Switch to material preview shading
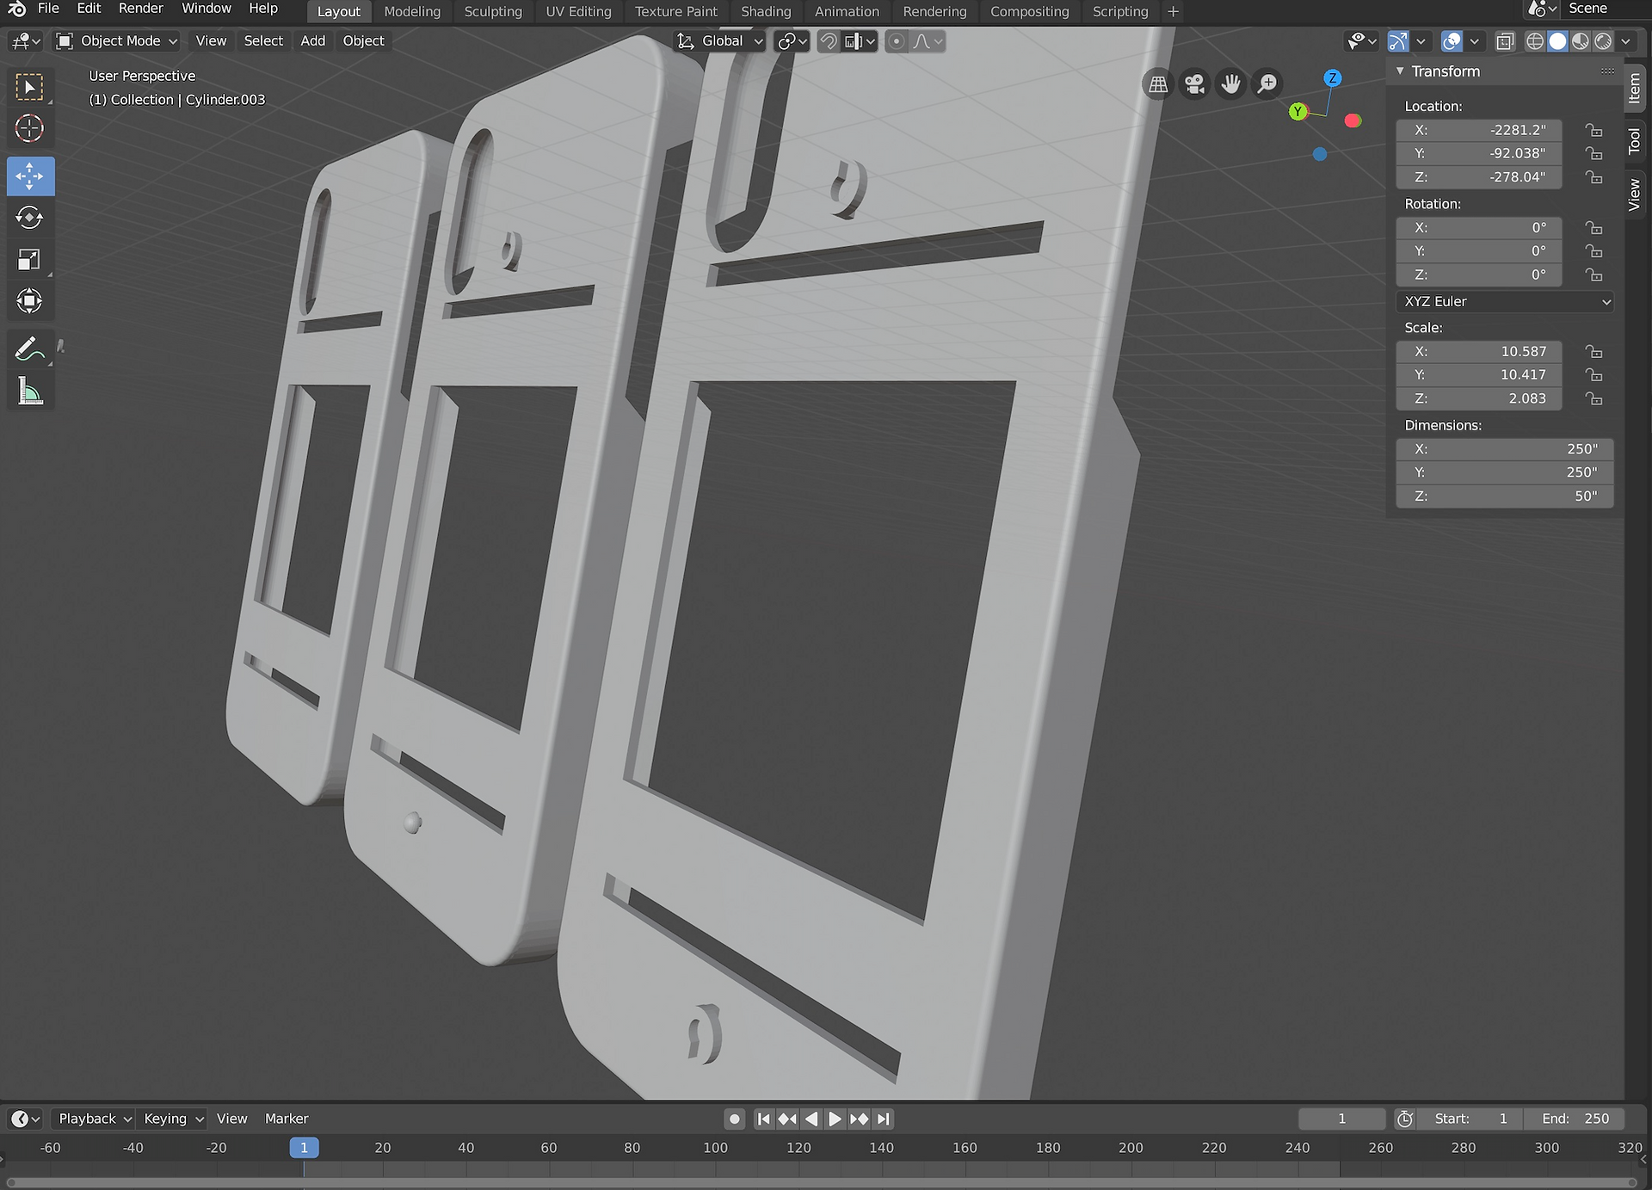 [x=1581, y=41]
